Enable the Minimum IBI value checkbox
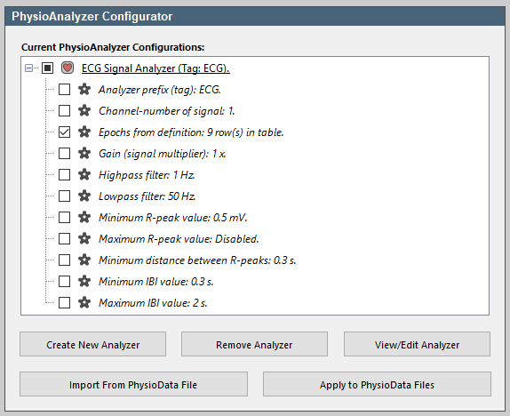This screenshot has height=416, width=510. click(64, 281)
